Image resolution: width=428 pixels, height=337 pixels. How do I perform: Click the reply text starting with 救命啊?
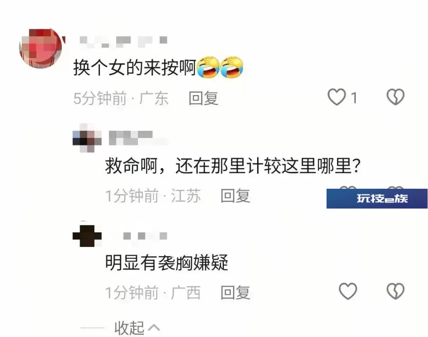point(233,166)
